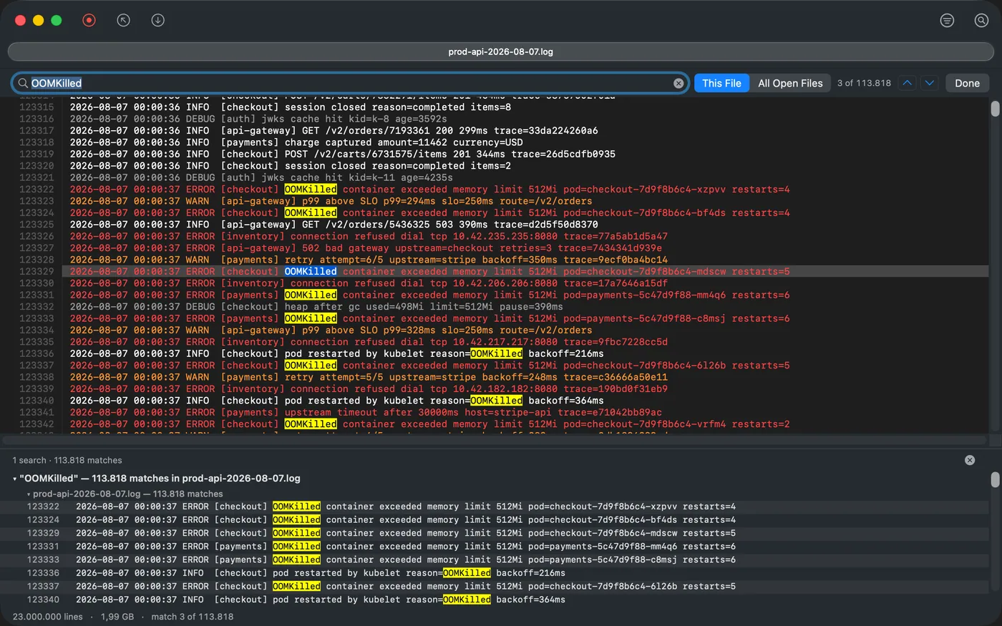This screenshot has width=1002, height=626.
Task: Click log line 123334 p99=328ms warning
Action: point(331,330)
